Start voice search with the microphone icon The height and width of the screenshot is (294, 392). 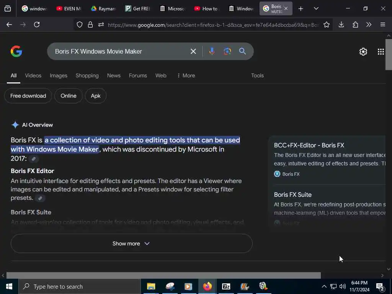(212, 51)
